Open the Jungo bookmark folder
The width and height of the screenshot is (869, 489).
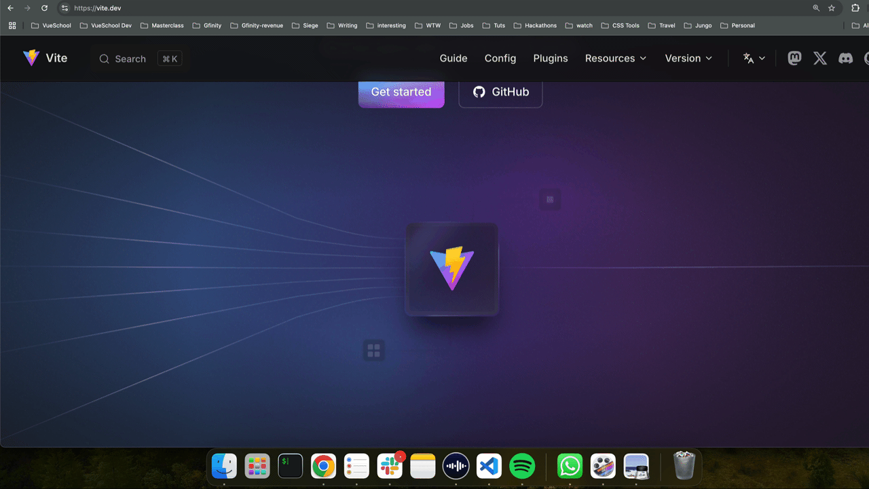[x=698, y=26]
